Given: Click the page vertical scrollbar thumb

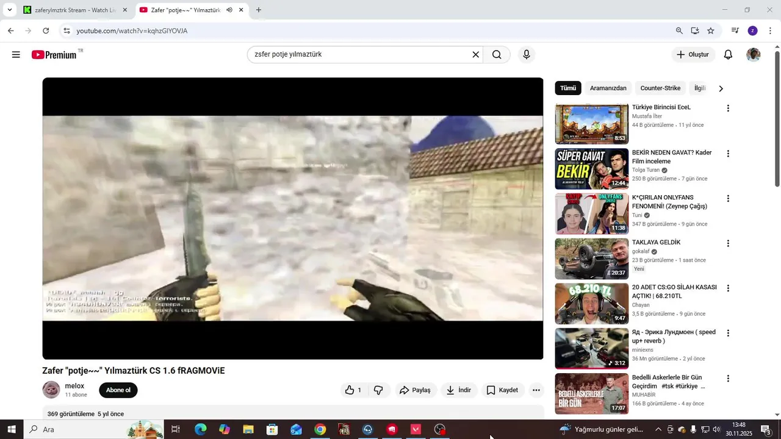Looking at the screenshot, I should pyautogui.click(x=777, y=119).
